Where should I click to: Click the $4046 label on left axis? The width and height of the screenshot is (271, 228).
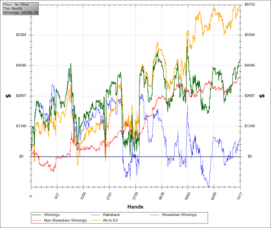point(21,66)
